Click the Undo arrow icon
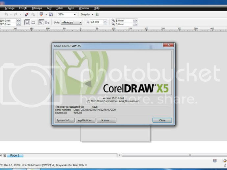Viewport: 227px width, 170px height. tap(6, 14)
